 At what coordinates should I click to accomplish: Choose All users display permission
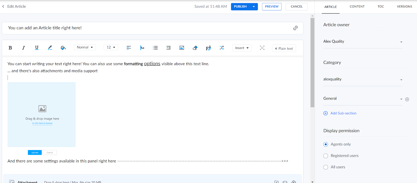point(326,167)
